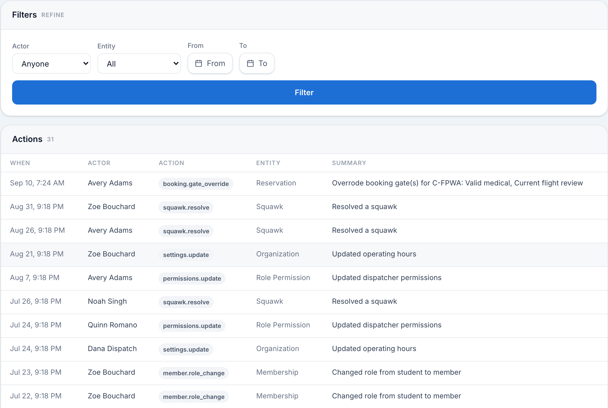Click member.role_change badge in Jul 23 row
This screenshot has width=608, height=408.
(194, 373)
